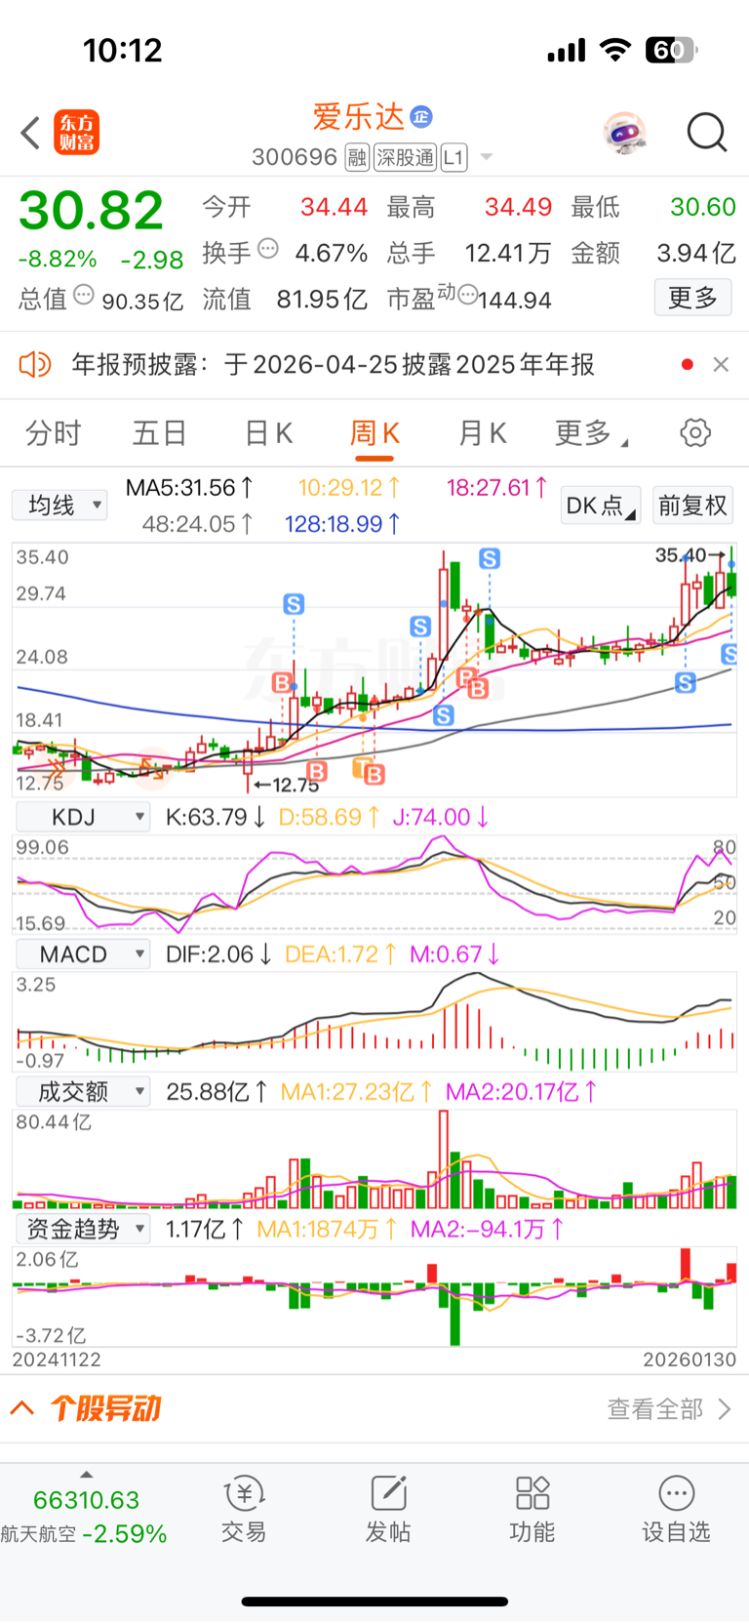Open the KDJ indicator dropdown
Viewport: 749px width, 1623px height.
82,817
